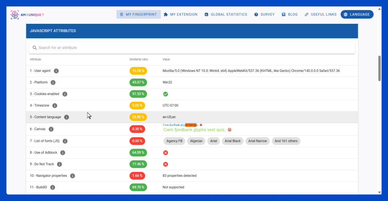Expand the 'And 161 others' fonts chip

coord(287,141)
